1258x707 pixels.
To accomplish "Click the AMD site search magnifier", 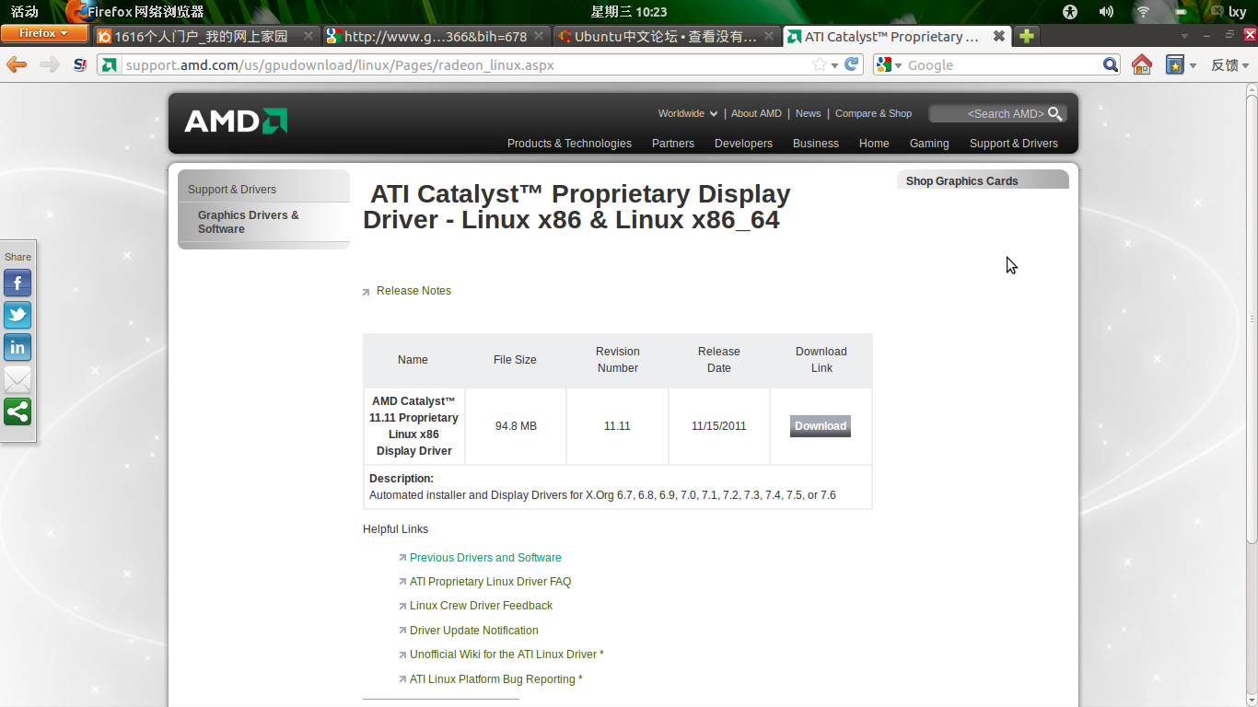I will point(1055,113).
